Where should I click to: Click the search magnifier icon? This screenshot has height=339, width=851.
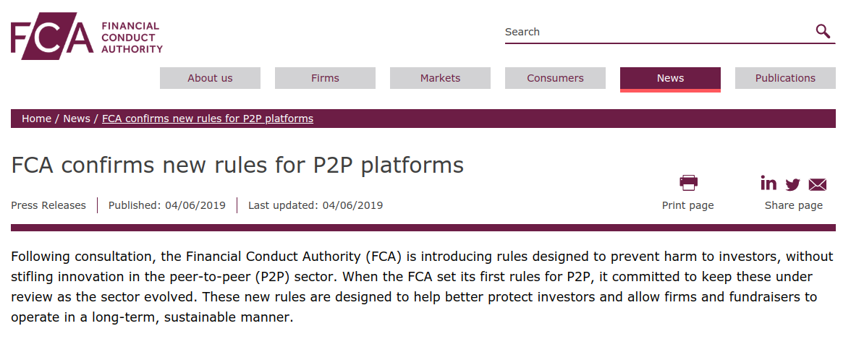point(823,32)
